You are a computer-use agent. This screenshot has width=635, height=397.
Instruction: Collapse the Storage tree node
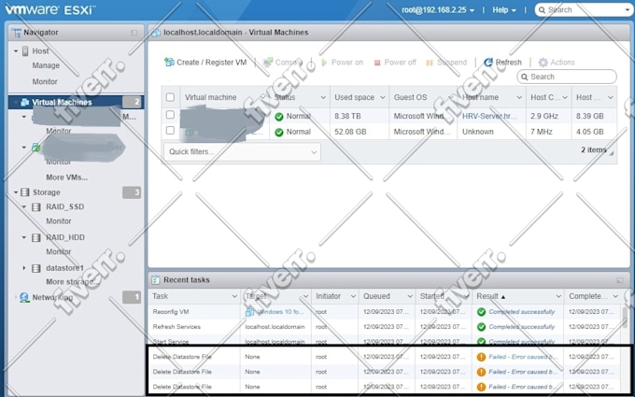16,192
